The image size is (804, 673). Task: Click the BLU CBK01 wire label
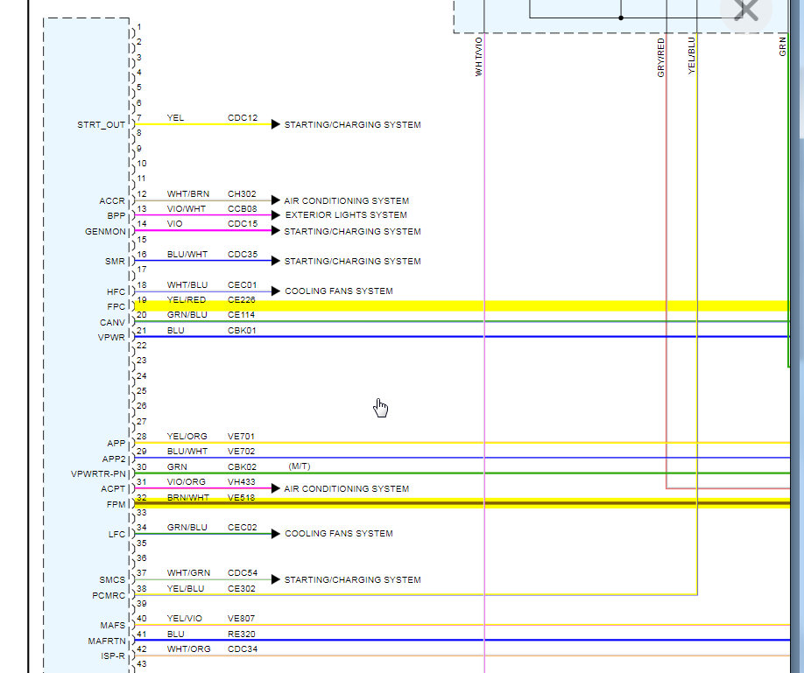211,331
